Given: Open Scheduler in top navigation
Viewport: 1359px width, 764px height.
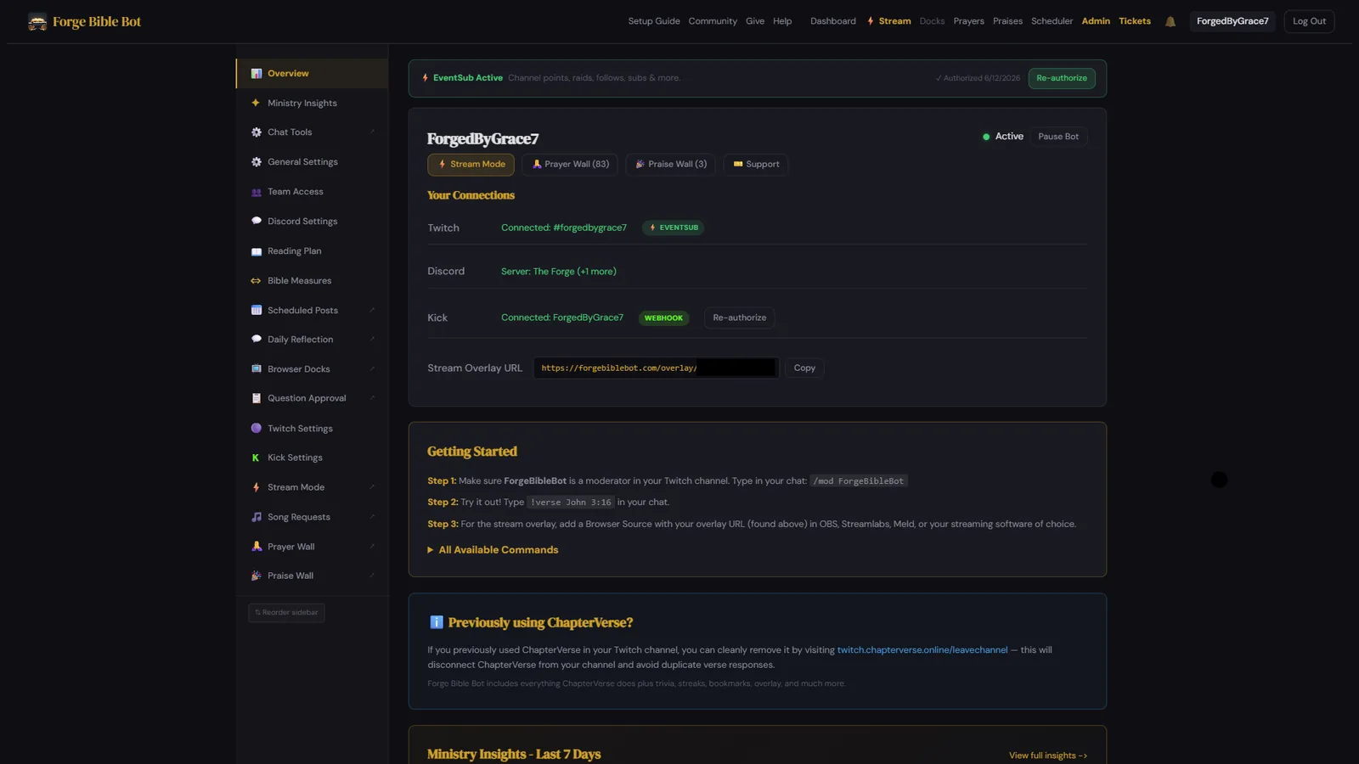Looking at the screenshot, I should (1052, 21).
